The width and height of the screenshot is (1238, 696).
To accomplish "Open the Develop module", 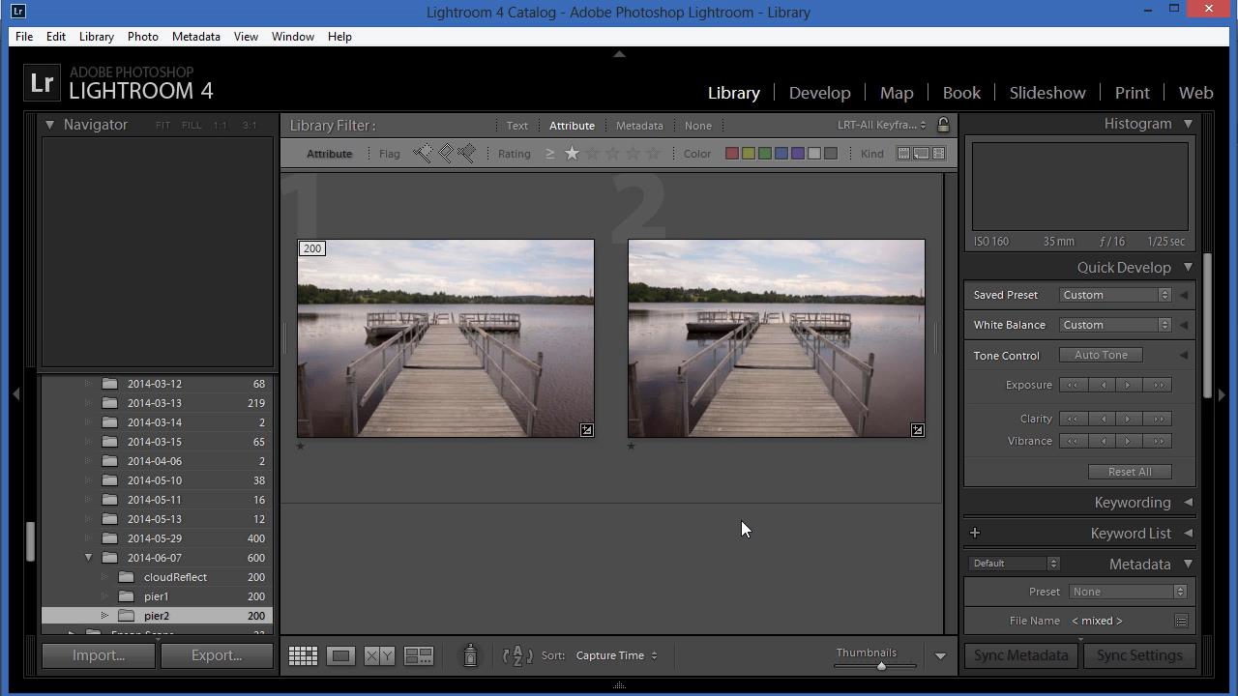I will pyautogui.click(x=819, y=93).
